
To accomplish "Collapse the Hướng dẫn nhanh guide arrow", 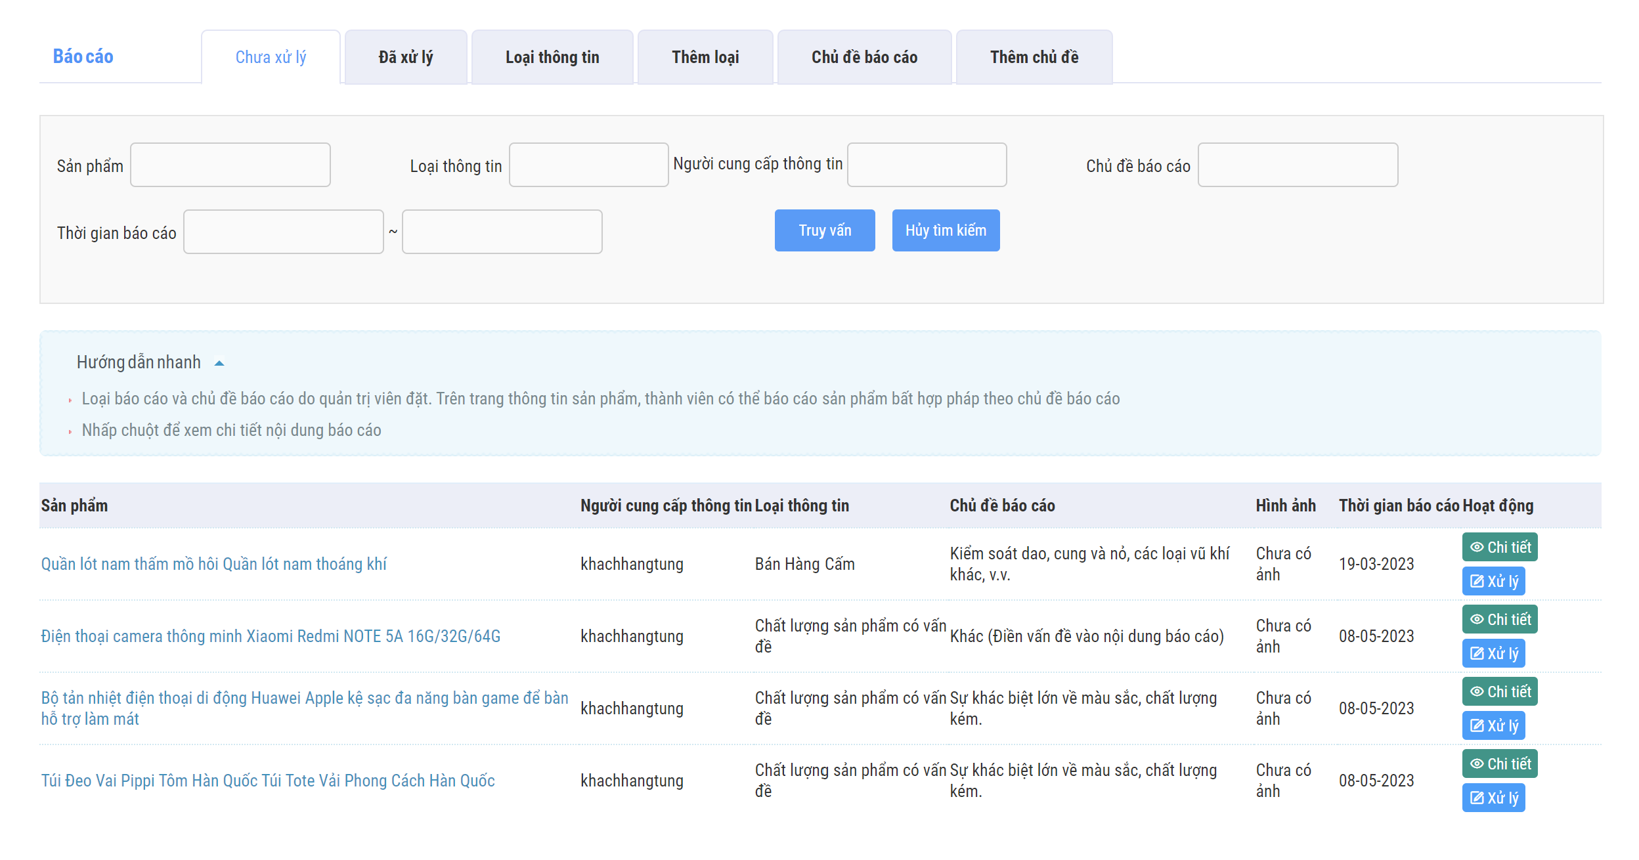I will pyautogui.click(x=219, y=363).
